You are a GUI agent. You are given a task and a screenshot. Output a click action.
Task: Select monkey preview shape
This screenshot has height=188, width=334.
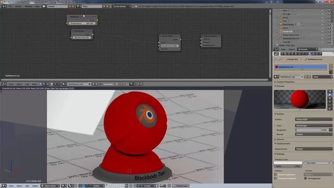330,102
